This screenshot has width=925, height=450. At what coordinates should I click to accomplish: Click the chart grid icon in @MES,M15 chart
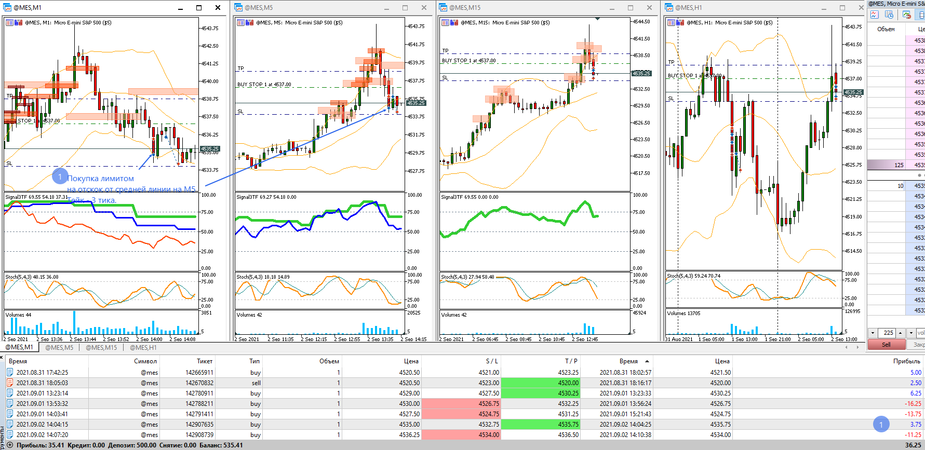pyautogui.click(x=446, y=23)
